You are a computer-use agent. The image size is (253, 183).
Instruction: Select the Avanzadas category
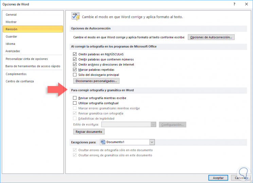click(33, 51)
